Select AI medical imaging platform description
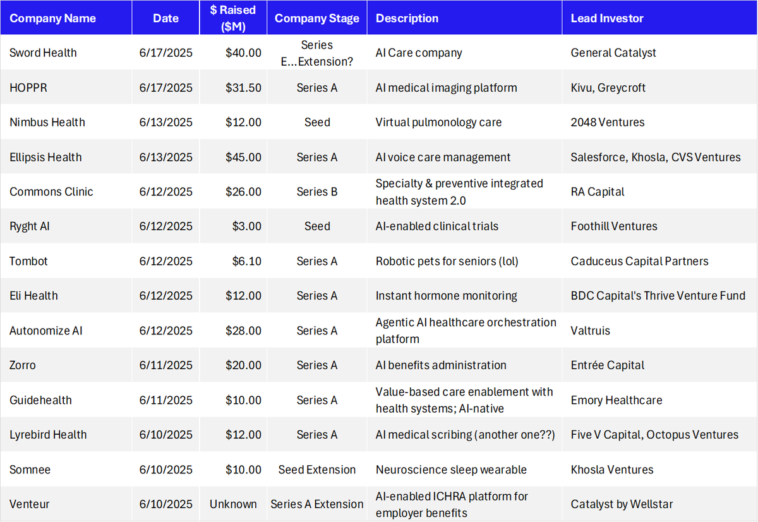Screen dimensions: 758x522 (465, 87)
